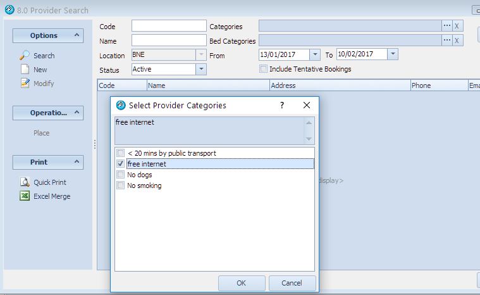Collapse the Options panel

77,35
